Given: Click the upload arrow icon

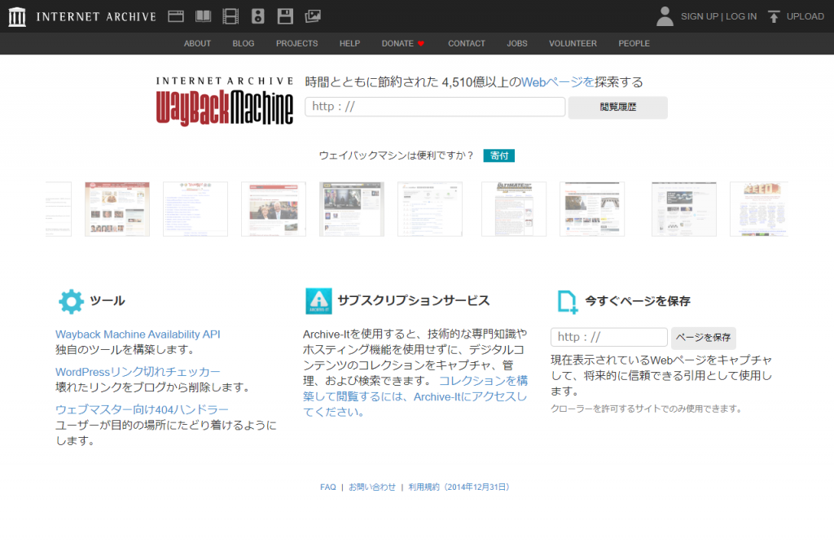Looking at the screenshot, I should point(773,15).
